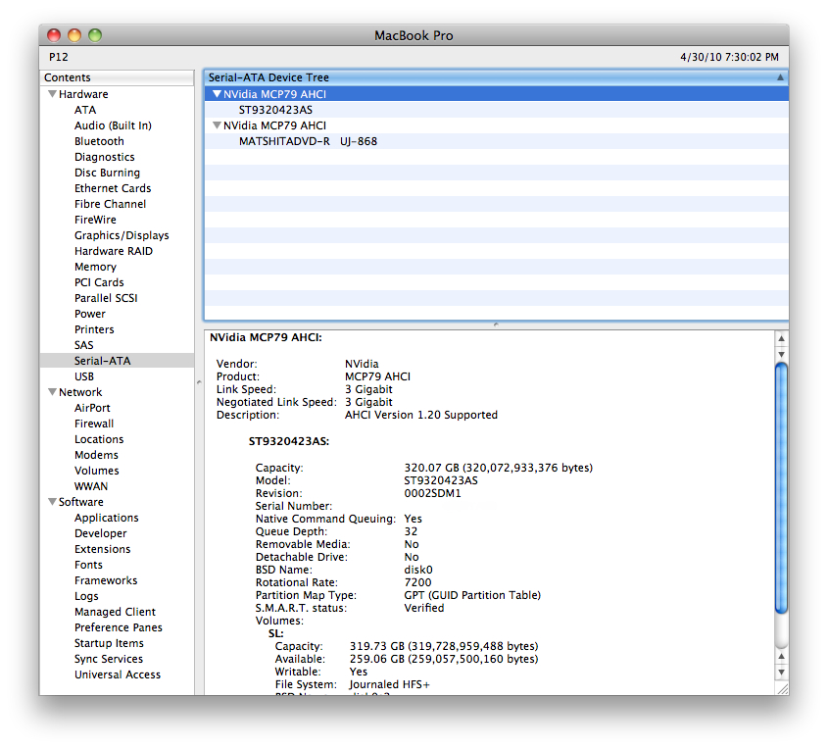Screen dimensions: 828x749
Task: Open SAS in the sidebar
Action: (x=83, y=345)
